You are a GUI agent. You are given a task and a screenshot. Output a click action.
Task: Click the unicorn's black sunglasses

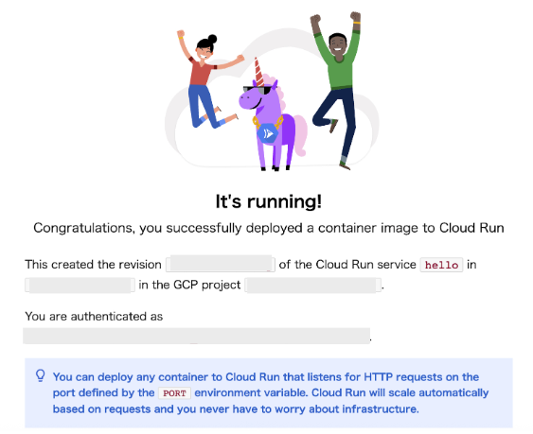[x=257, y=91]
